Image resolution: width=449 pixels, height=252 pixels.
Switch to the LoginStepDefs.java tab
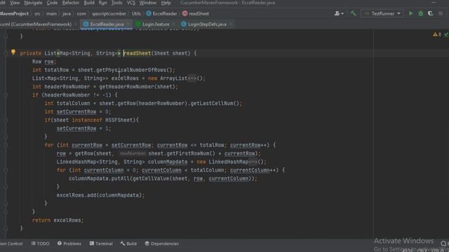tap(207, 24)
